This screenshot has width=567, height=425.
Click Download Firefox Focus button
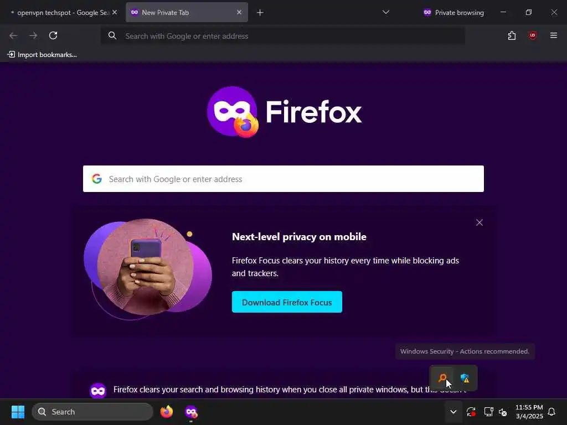(x=287, y=302)
